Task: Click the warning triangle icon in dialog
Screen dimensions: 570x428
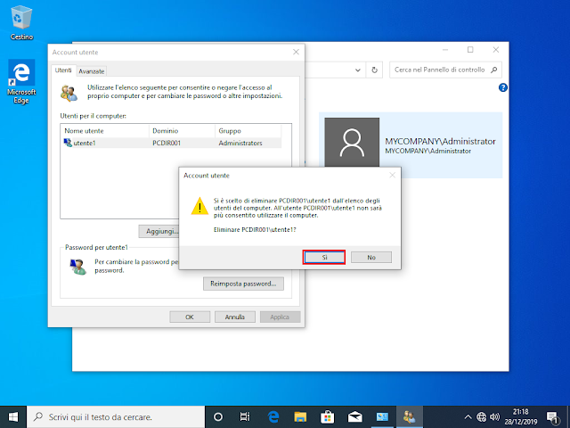Action: (199, 206)
